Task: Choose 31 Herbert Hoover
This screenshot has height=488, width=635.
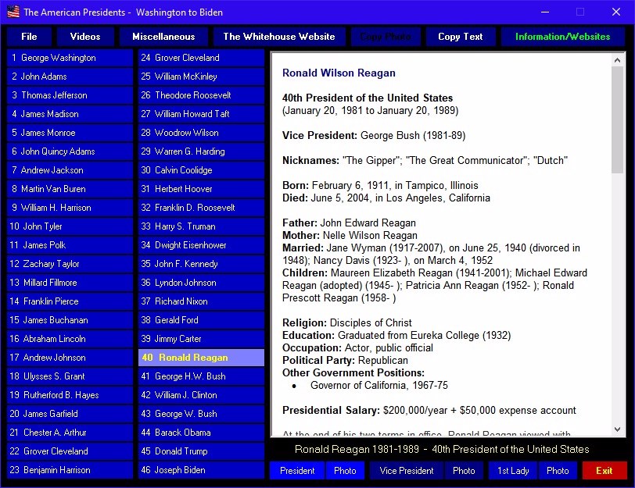Action: 201,189
